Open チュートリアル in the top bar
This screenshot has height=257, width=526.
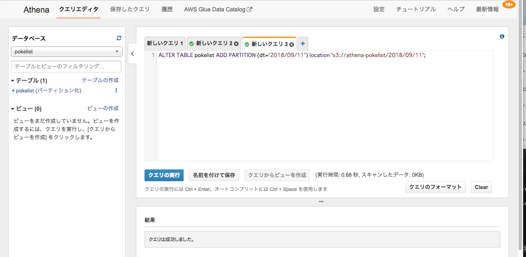coord(416,9)
